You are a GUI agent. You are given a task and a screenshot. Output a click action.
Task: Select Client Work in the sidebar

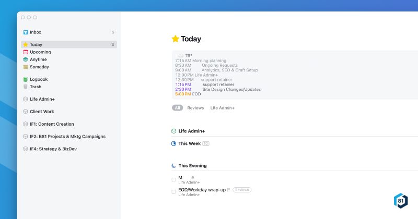(42, 112)
